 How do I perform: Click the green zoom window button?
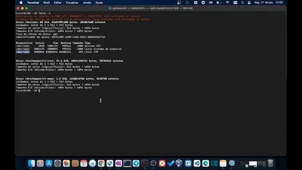26,8
